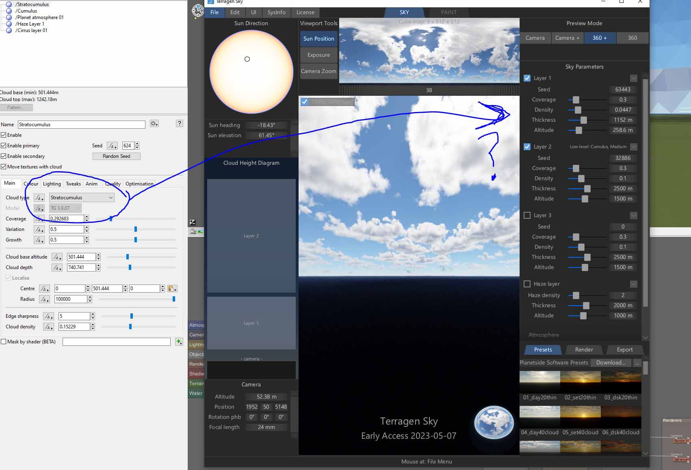The image size is (691, 470).
Task: Enable the Haze layer checkbox
Action: [527, 284]
